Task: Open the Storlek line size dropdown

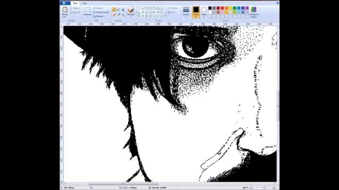Action: [186, 12]
